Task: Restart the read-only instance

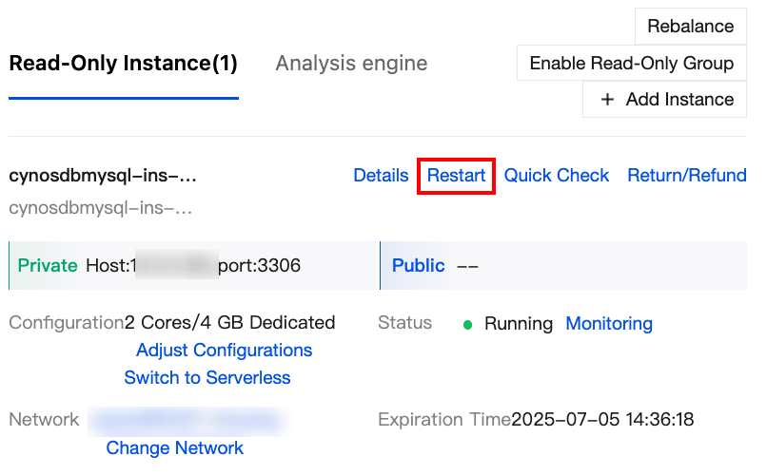Action: coord(456,176)
